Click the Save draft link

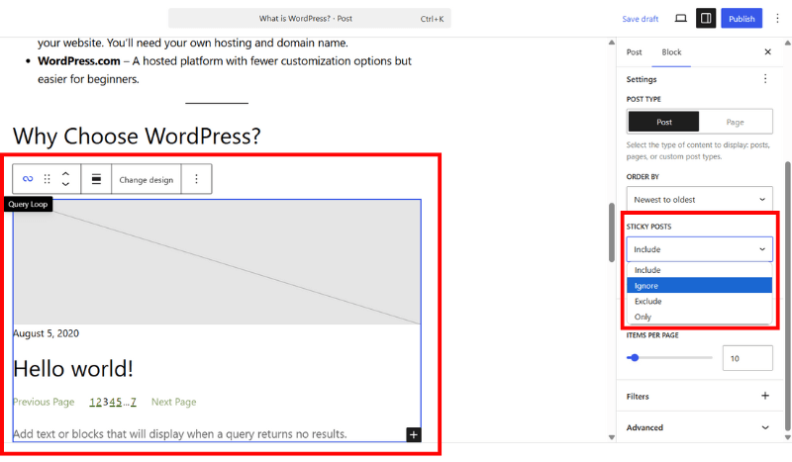(x=640, y=19)
